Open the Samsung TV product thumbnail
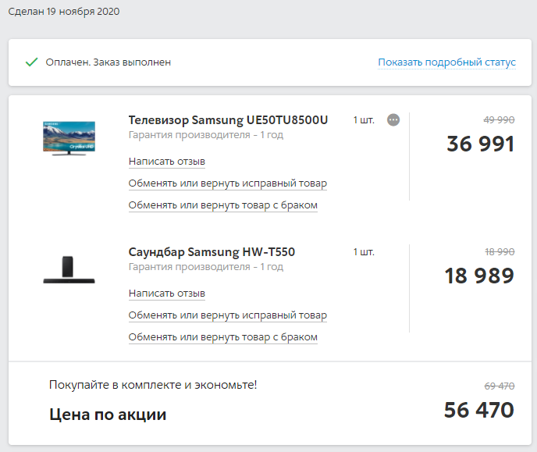Screen dimensions: 537x452 [x=69, y=138]
